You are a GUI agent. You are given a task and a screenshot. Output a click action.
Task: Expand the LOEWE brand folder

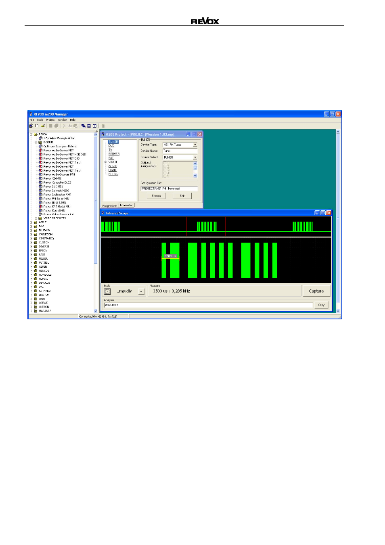31,303
